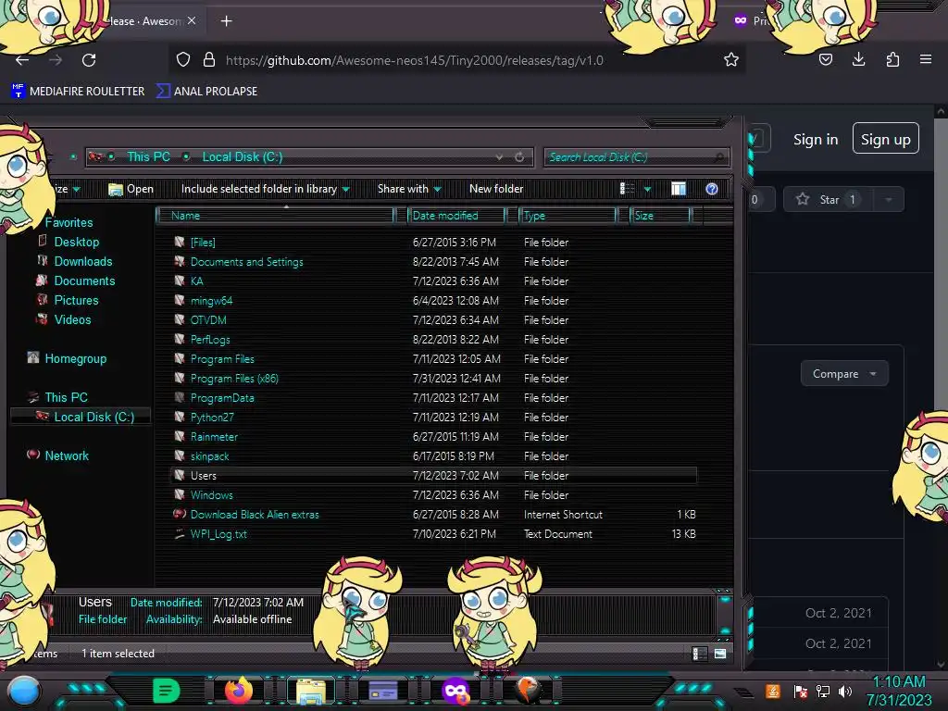Sort by the Type column header

(568, 215)
